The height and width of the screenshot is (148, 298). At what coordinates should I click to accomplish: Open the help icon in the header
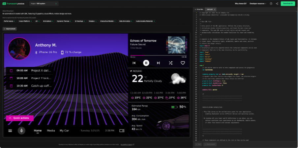pyautogui.click(x=271, y=4)
